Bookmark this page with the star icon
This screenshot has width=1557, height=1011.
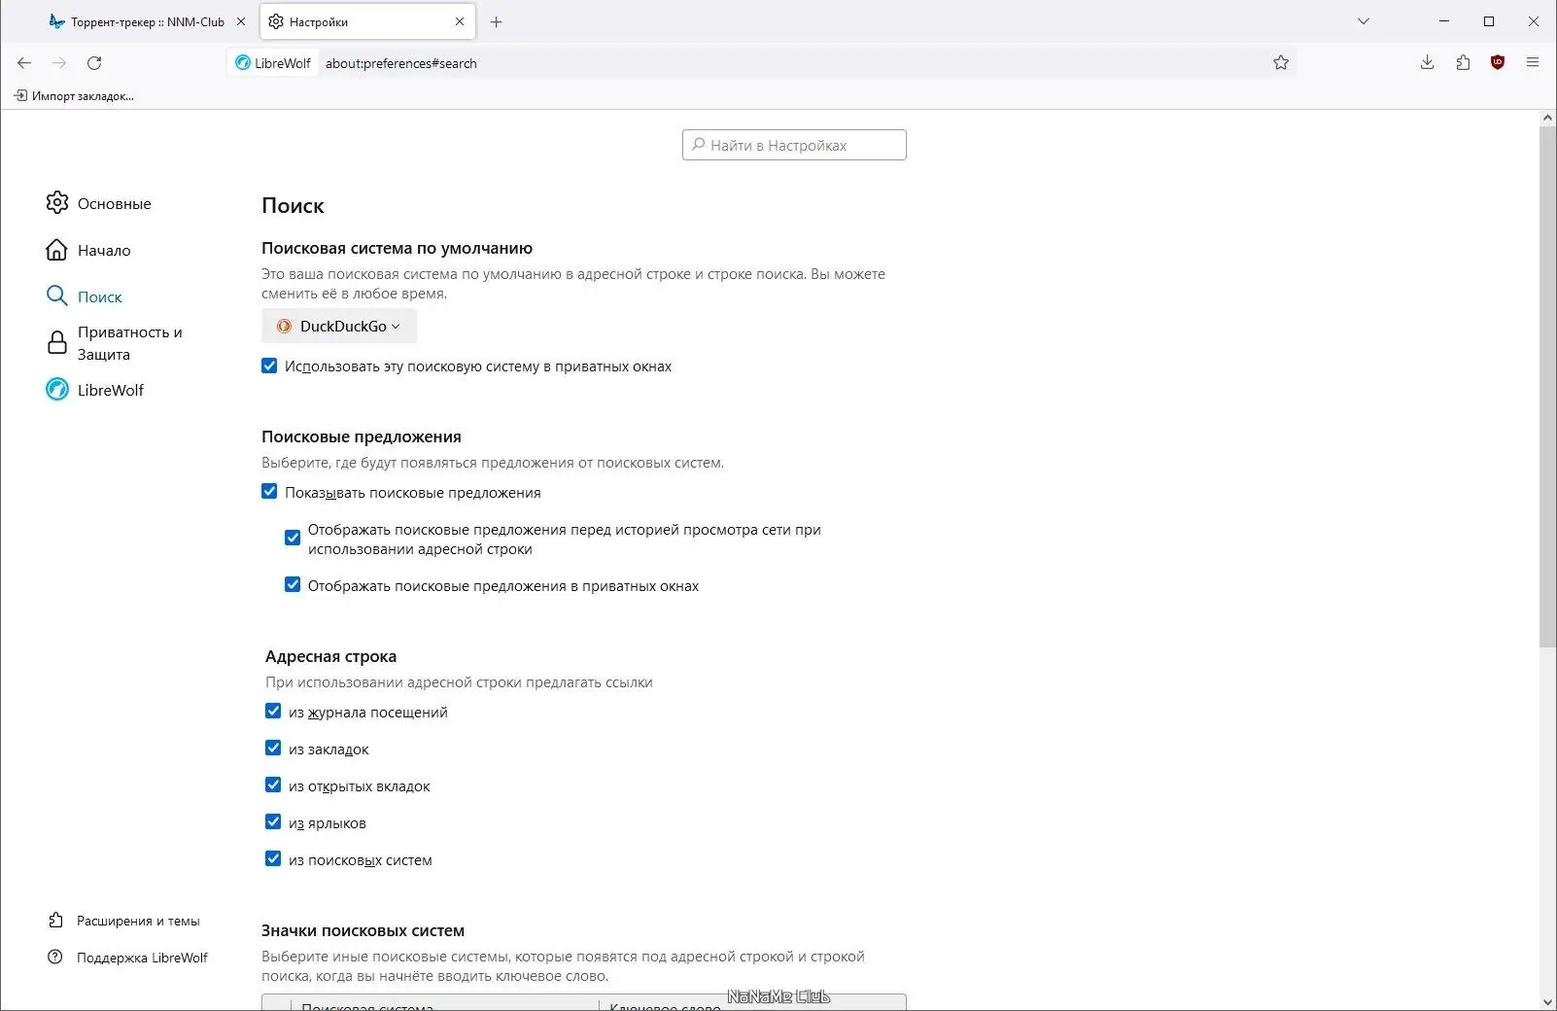(x=1281, y=63)
